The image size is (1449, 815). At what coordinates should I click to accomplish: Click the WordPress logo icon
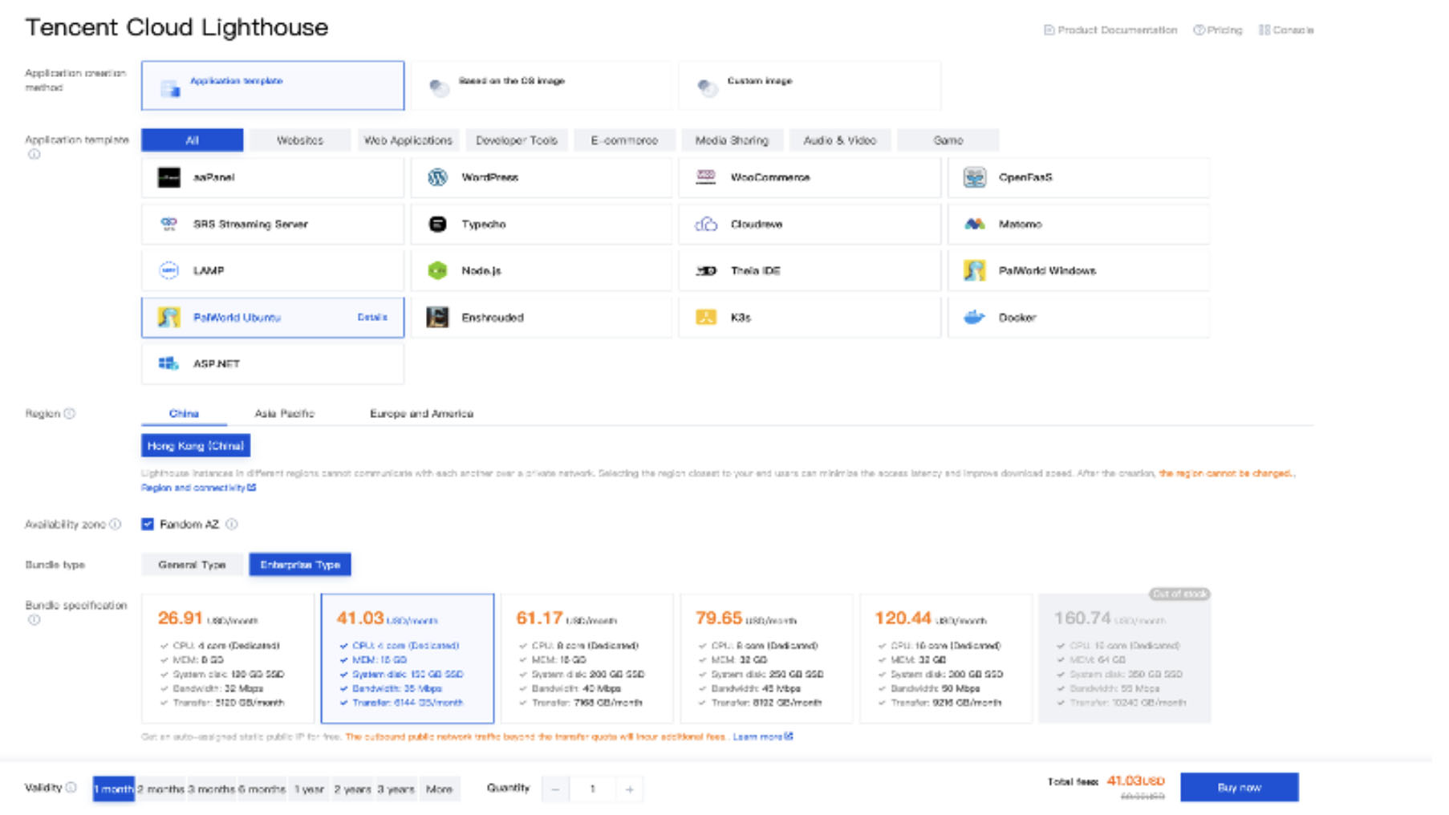tap(437, 177)
